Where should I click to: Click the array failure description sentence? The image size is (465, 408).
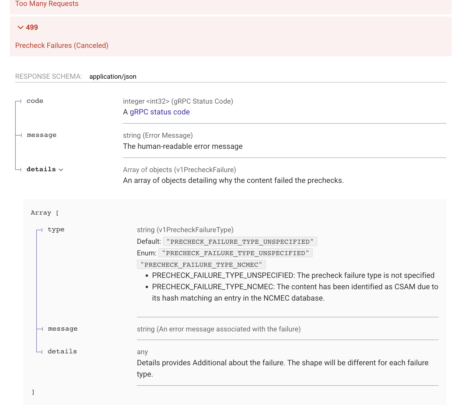tap(233, 180)
